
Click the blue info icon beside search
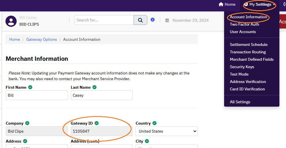pyautogui.click(x=152, y=20)
